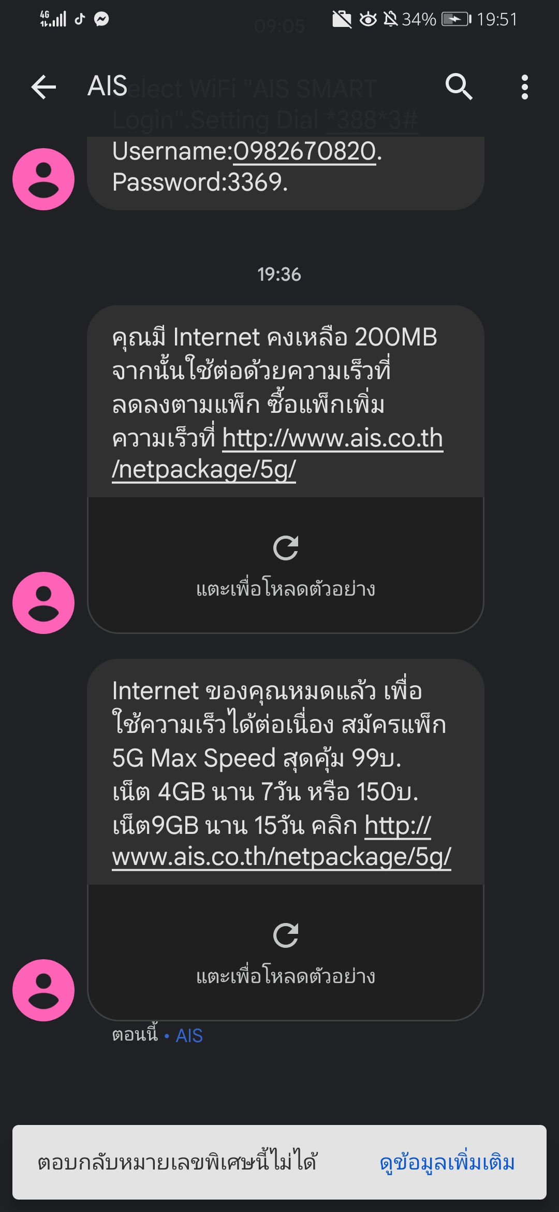Tap แตะเพื่อโหลดตัวอย่าง text in the first preview
This screenshot has width=559, height=1212.
[286, 589]
